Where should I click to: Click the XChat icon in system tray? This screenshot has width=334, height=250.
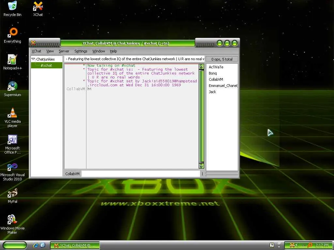point(292,245)
